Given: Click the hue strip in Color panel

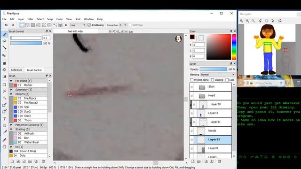Looking at the screenshot, I should (234, 47).
